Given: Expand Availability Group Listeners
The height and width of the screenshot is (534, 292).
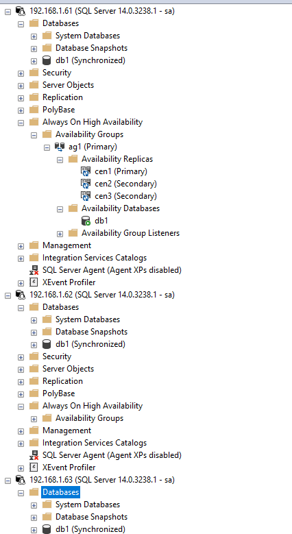Looking at the screenshot, I should [x=60, y=234].
